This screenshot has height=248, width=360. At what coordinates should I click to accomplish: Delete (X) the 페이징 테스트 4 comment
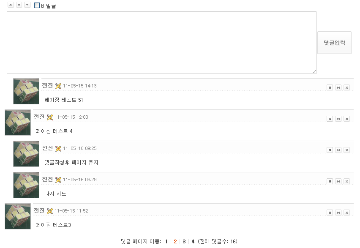coord(346,119)
